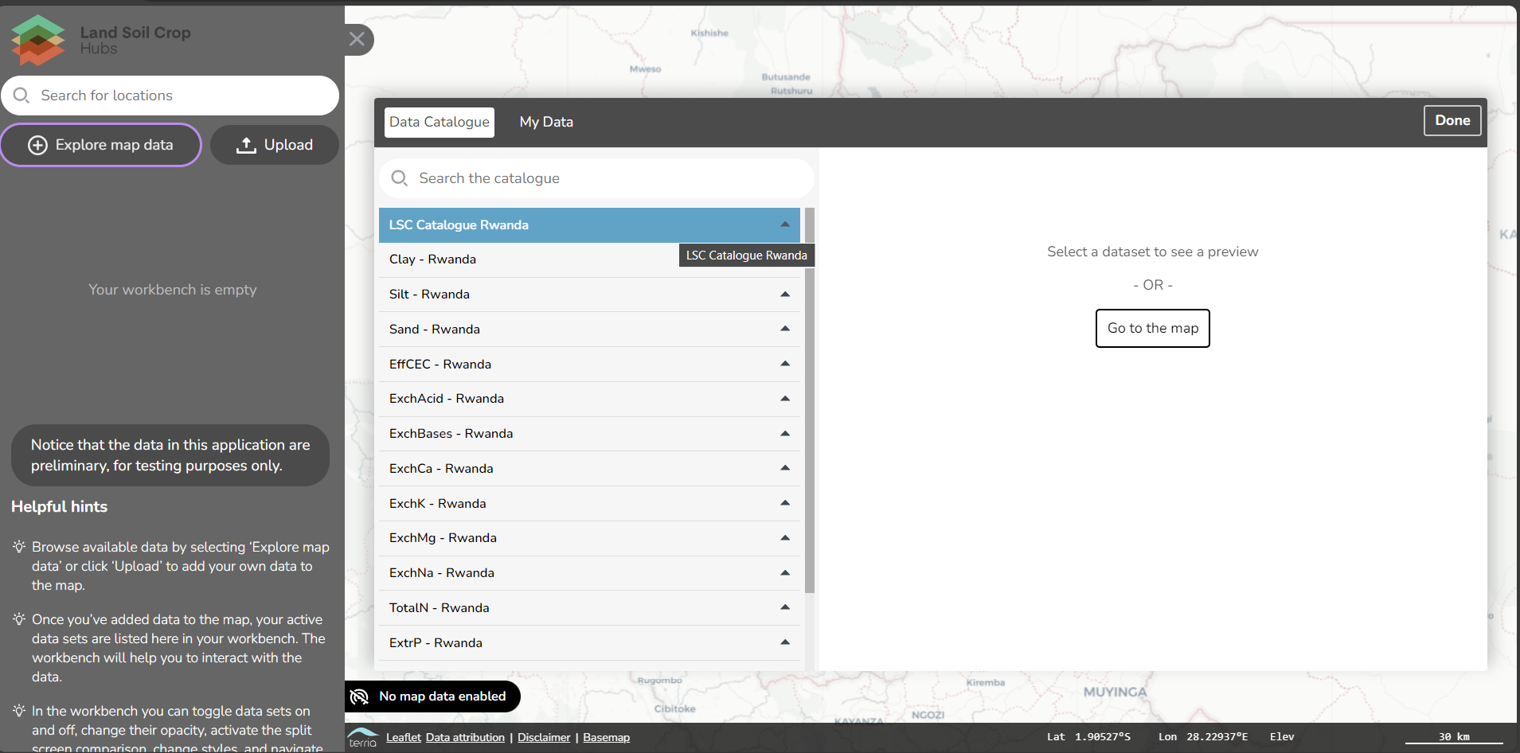Click the no map data enabled icon
The height and width of the screenshot is (753, 1520).
point(360,696)
